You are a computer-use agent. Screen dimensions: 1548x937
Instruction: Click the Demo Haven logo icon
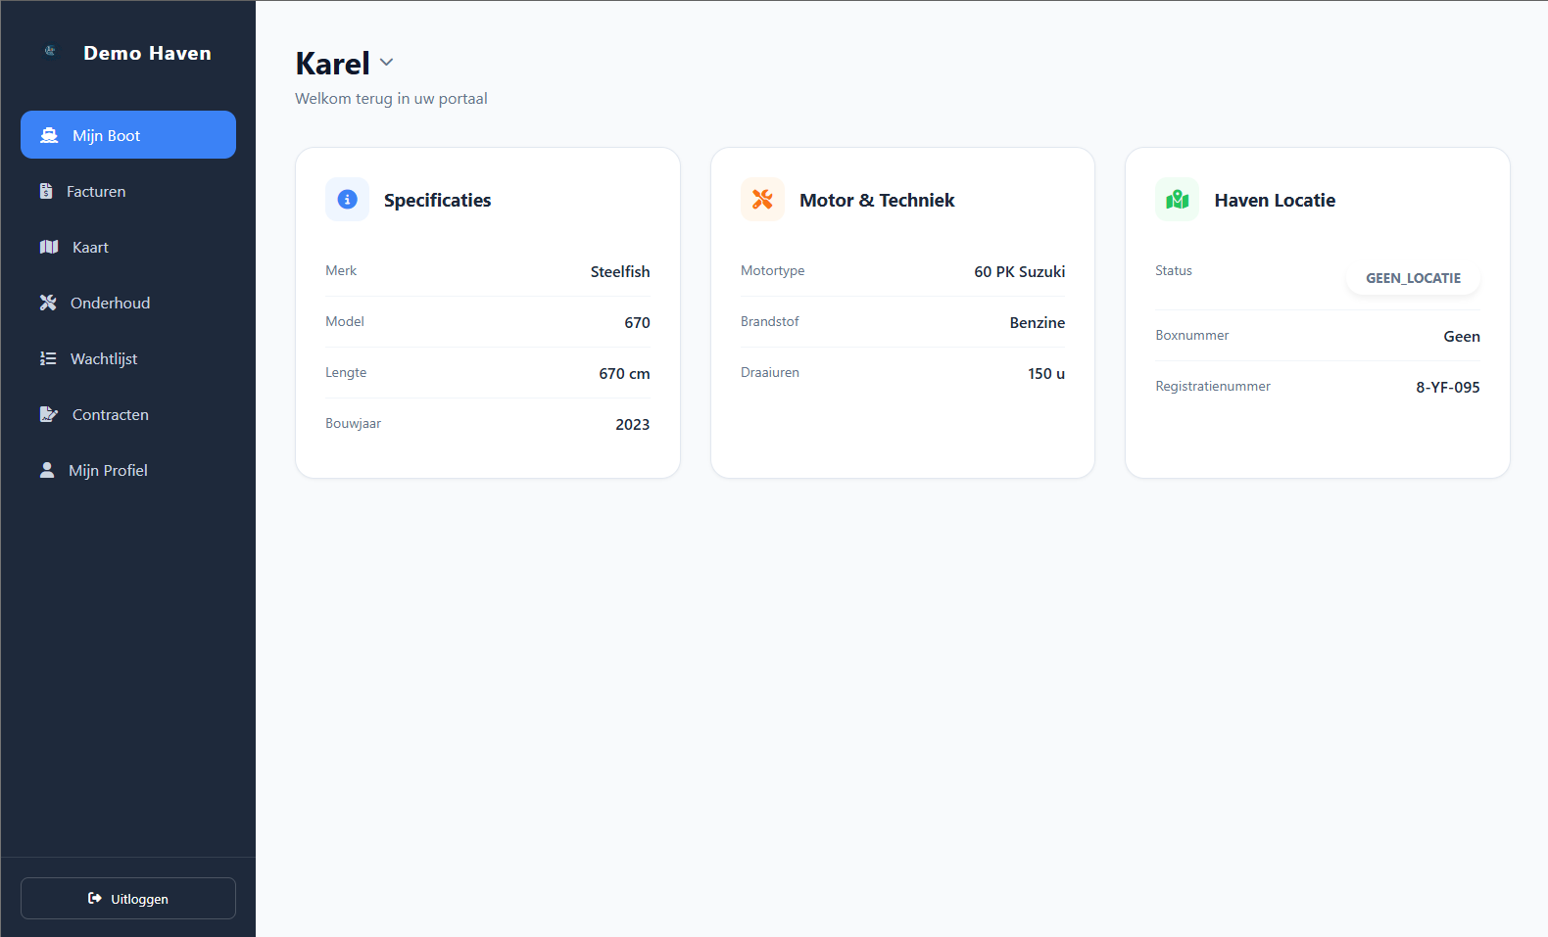(50, 51)
